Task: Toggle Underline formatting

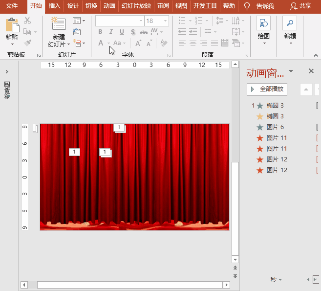Action: [122, 32]
